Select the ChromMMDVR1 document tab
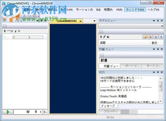The height and width of the screenshot is (121, 166). (67, 21)
